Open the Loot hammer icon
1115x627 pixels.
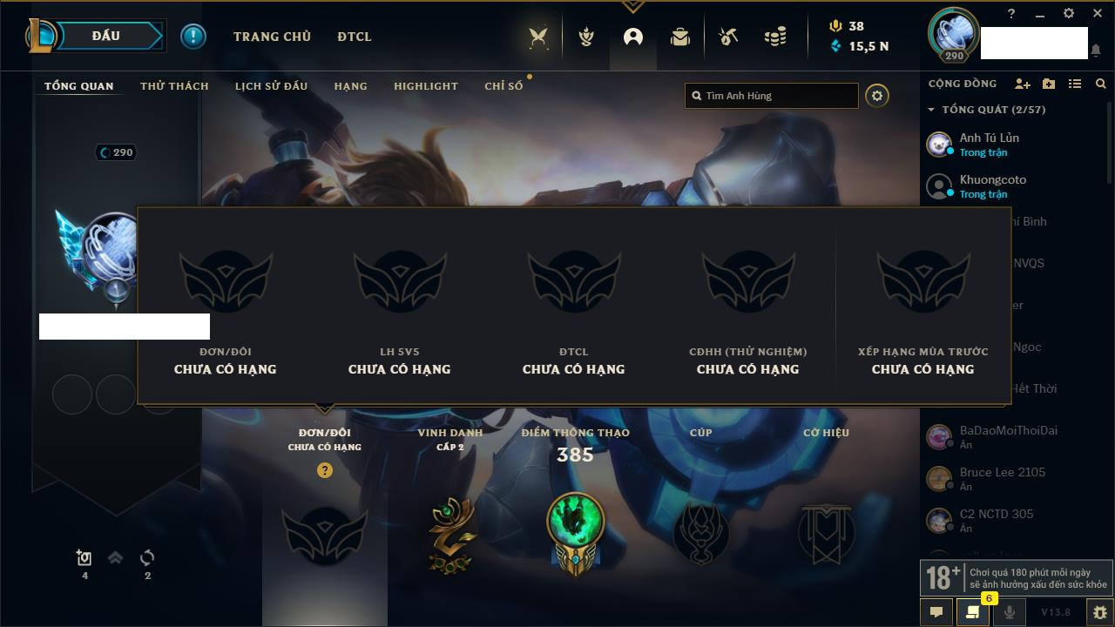coord(728,37)
